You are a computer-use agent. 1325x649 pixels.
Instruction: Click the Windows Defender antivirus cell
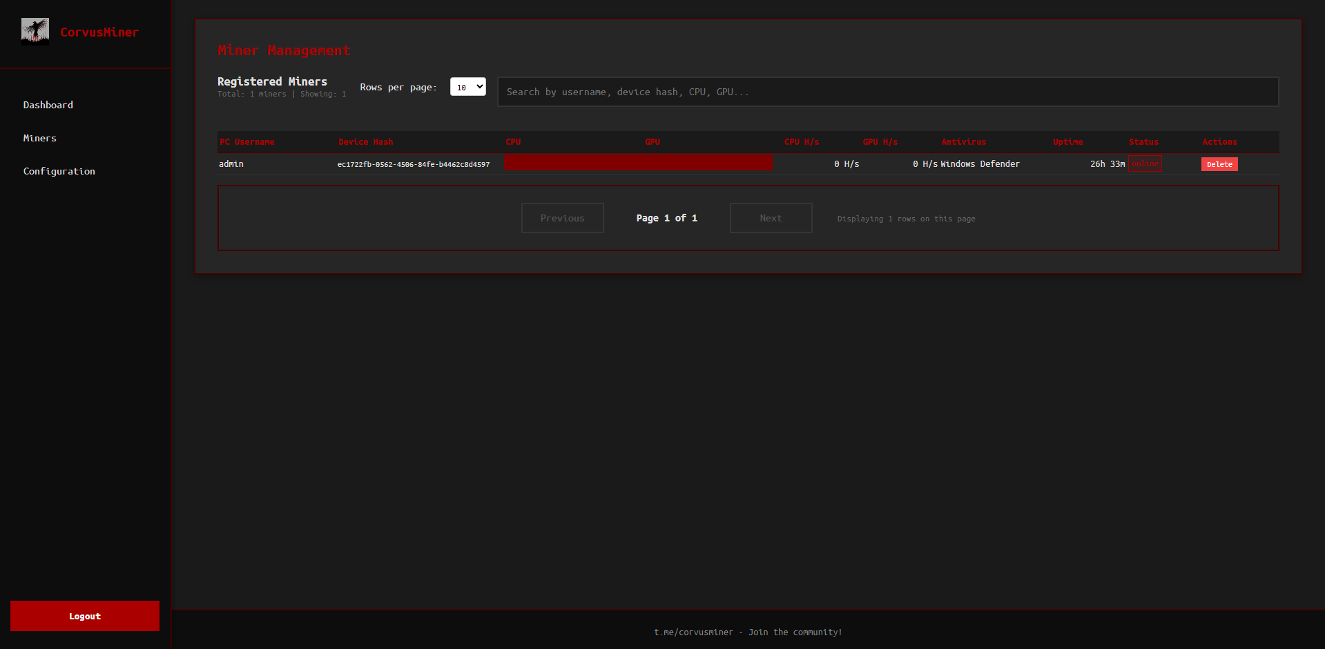980,164
